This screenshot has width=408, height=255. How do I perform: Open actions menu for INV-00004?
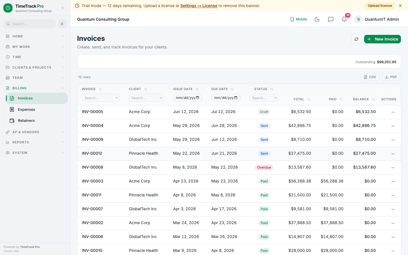(393, 126)
